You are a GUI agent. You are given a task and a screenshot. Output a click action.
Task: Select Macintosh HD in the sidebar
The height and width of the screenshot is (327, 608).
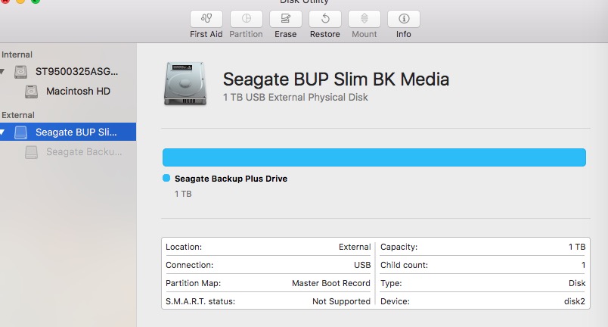[78, 92]
